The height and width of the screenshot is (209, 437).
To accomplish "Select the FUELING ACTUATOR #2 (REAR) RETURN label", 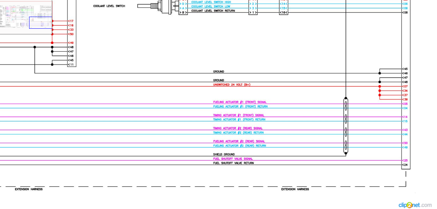I will [239, 146].
